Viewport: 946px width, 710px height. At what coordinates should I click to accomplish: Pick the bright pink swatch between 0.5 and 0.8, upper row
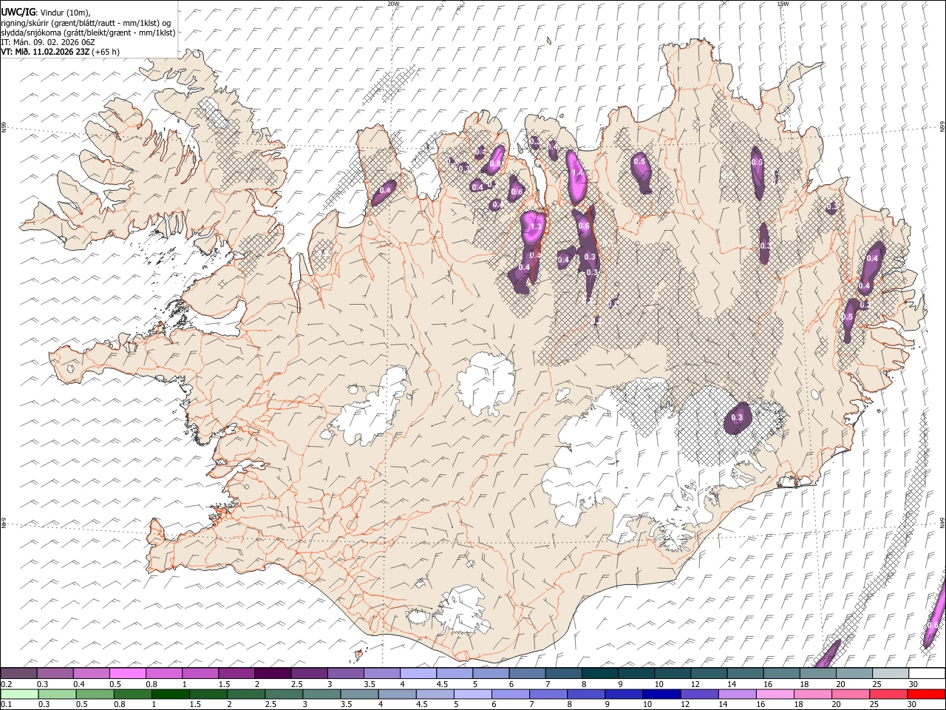point(127,673)
